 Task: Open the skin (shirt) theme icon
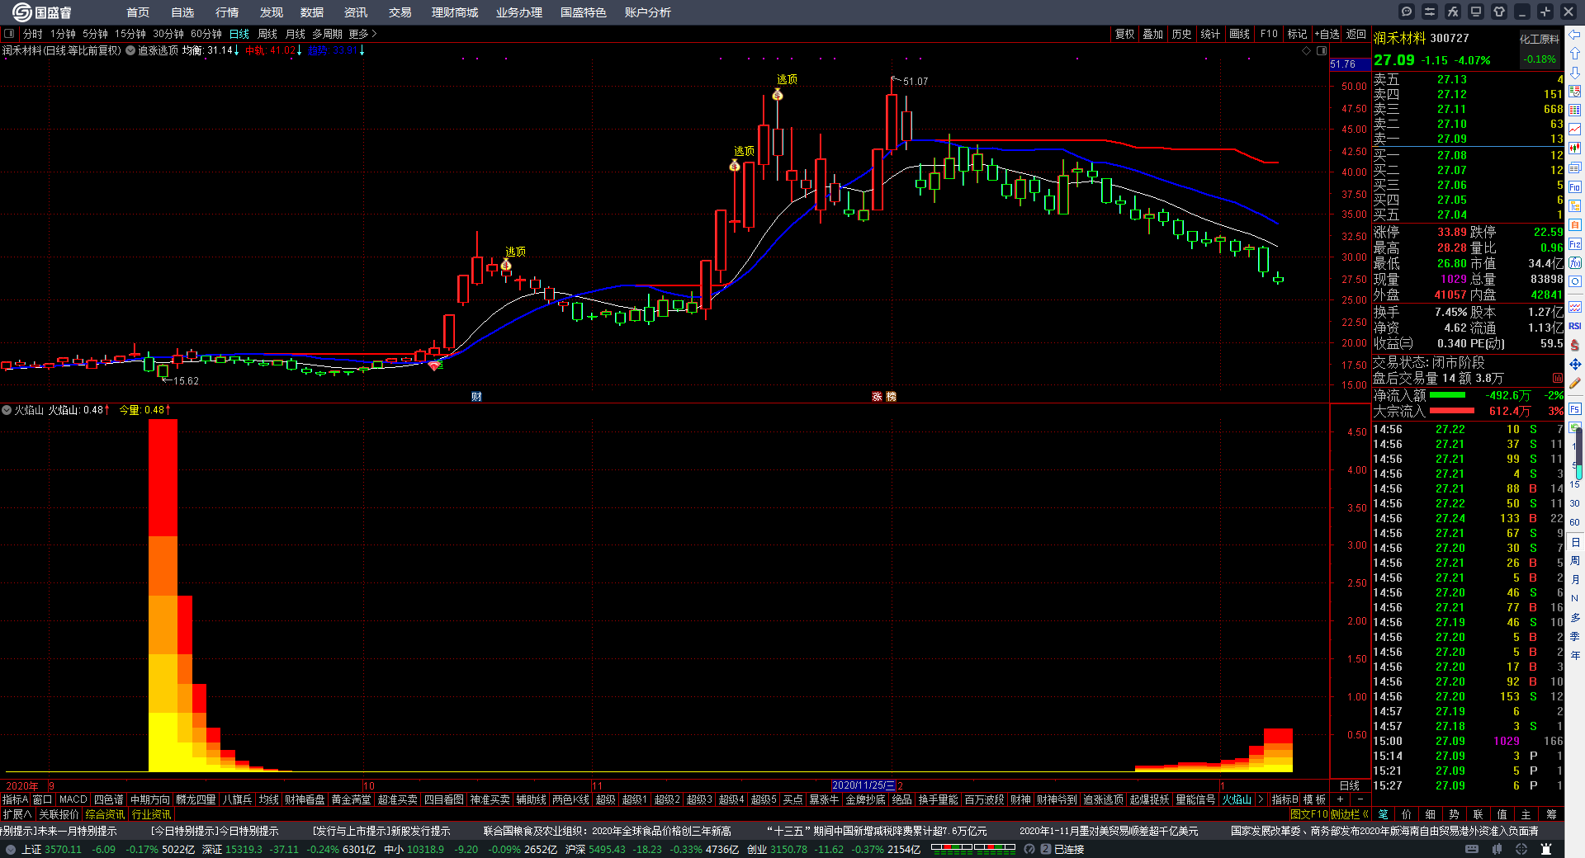(1499, 12)
